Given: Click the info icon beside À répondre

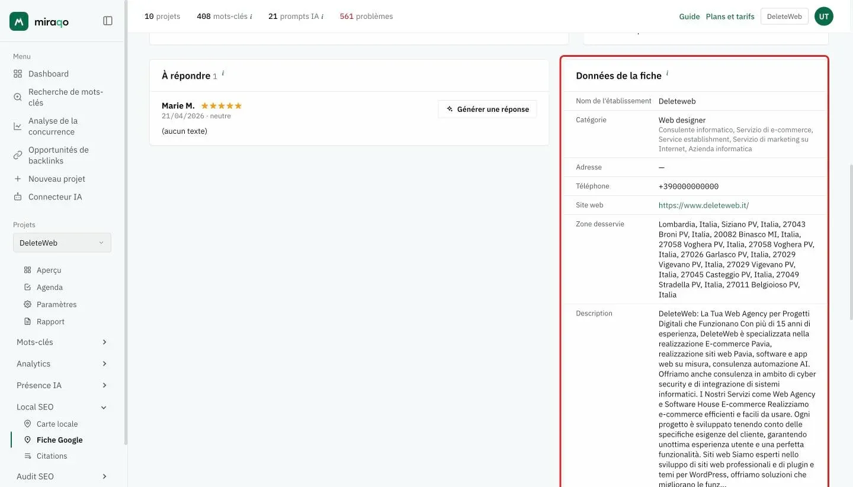Looking at the screenshot, I should tap(223, 73).
